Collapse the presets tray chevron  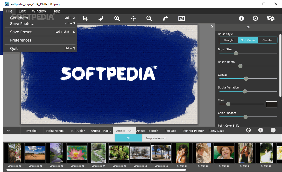coord(9,130)
